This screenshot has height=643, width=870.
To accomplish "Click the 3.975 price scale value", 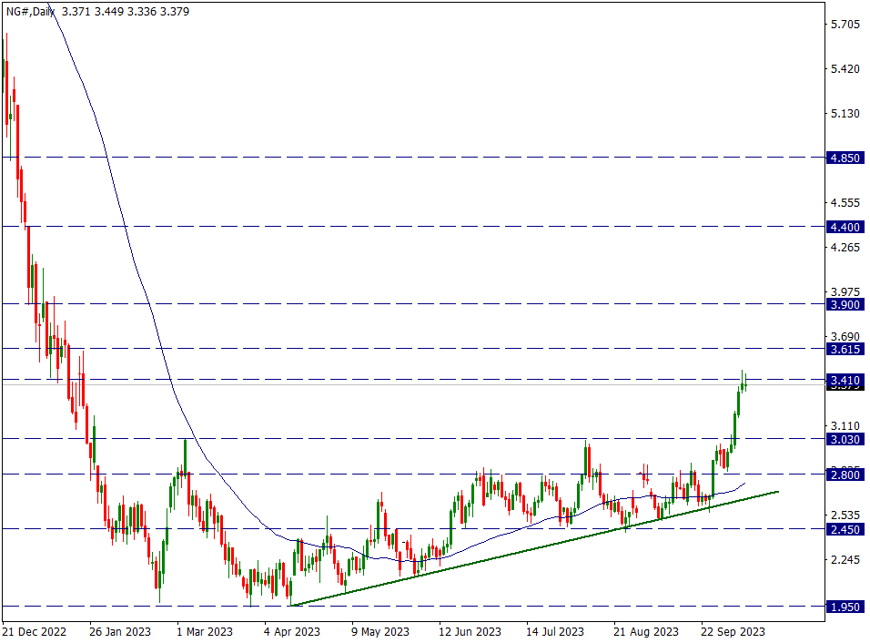I will (x=845, y=292).
